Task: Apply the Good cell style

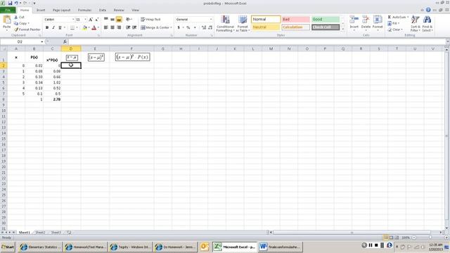Action: point(326,19)
